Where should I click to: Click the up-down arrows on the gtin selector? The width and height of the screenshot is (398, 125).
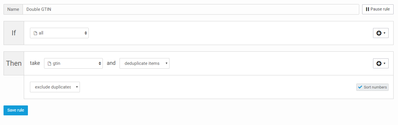coord(100,63)
